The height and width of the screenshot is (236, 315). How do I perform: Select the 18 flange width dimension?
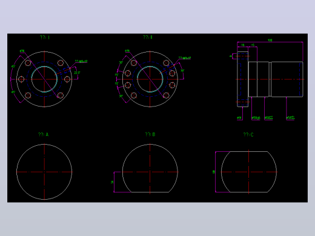[x=243, y=45]
